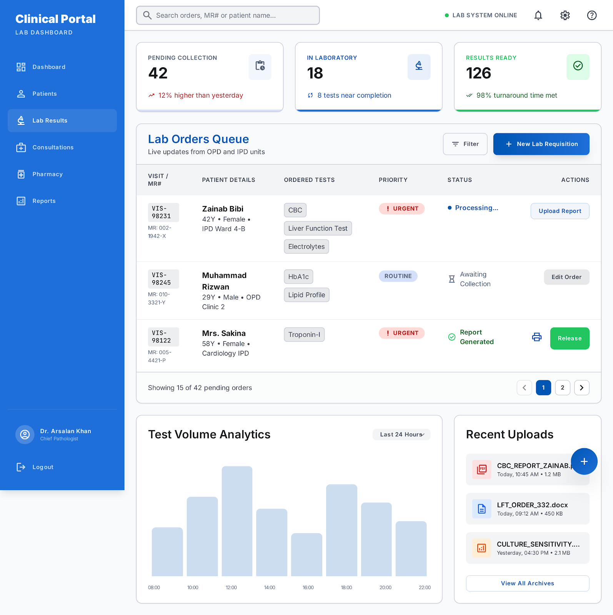Select the 12:00 bar in the chart
The image size is (613, 615).
pyautogui.click(x=237, y=521)
